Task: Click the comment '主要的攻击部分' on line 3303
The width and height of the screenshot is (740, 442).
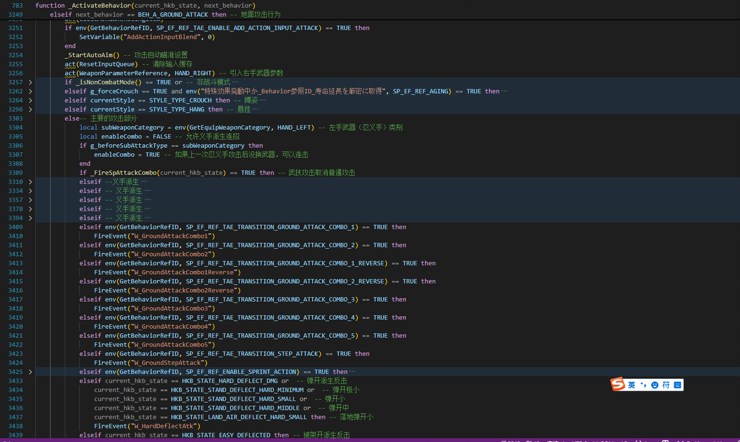Action: pos(113,118)
